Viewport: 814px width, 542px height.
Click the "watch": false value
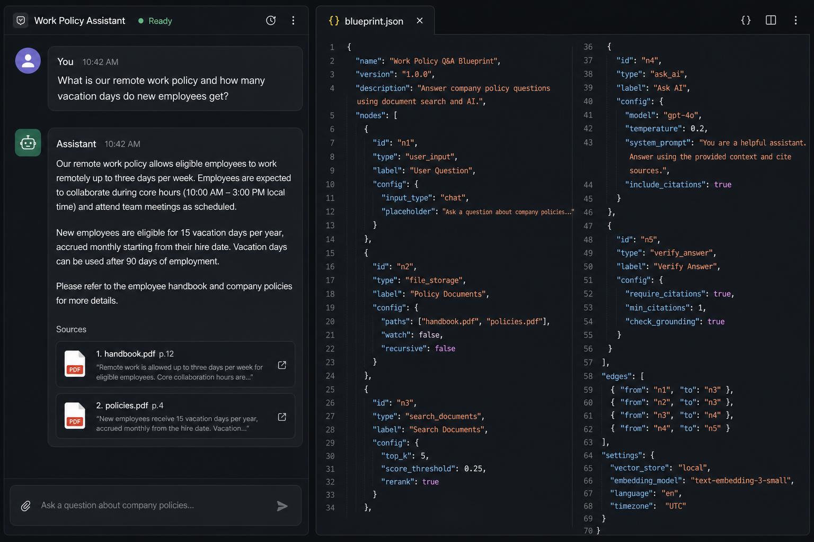click(430, 335)
